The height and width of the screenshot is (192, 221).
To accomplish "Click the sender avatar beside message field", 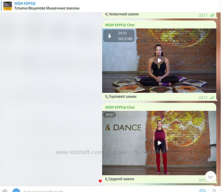I will click(x=16, y=191).
